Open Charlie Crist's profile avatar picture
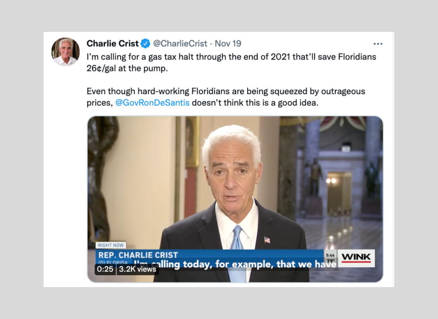 tap(65, 52)
